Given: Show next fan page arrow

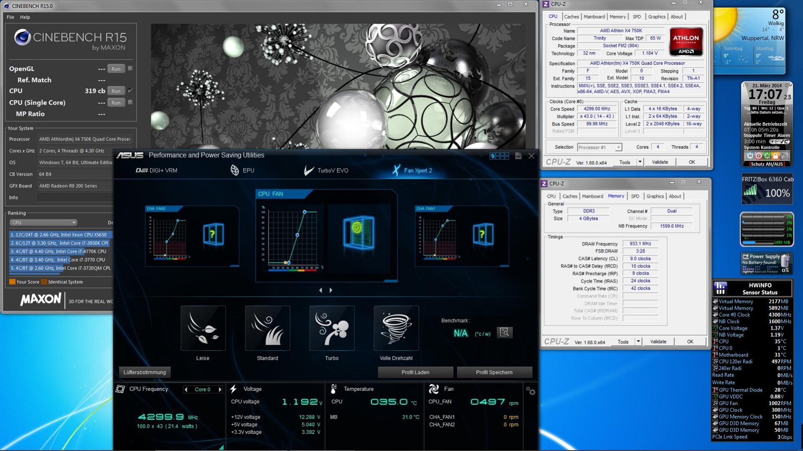Looking at the screenshot, I should pos(331,290).
